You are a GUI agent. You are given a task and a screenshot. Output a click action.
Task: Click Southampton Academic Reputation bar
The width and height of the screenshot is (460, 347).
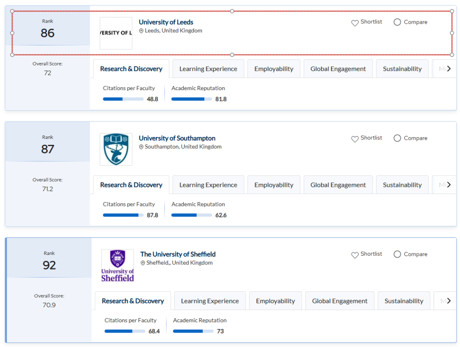(192, 215)
